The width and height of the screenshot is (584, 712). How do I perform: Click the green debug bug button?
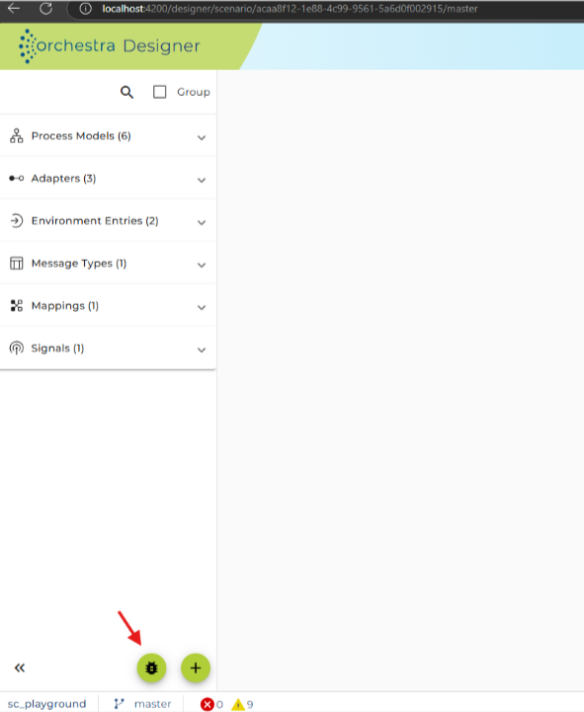152,668
